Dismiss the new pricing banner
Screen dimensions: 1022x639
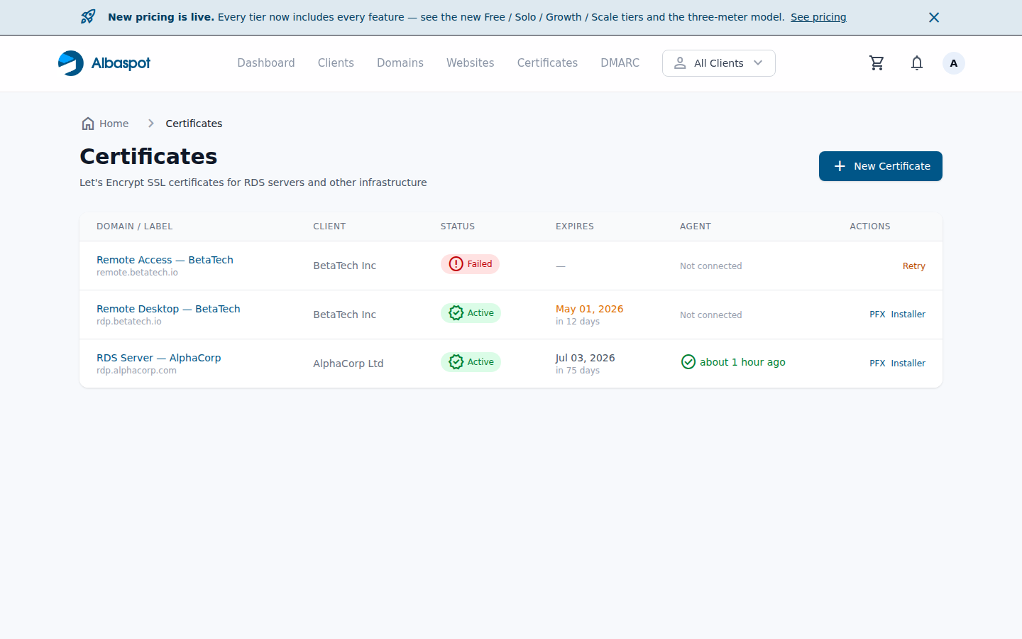pos(934,17)
